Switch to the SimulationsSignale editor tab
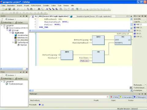 92,16
